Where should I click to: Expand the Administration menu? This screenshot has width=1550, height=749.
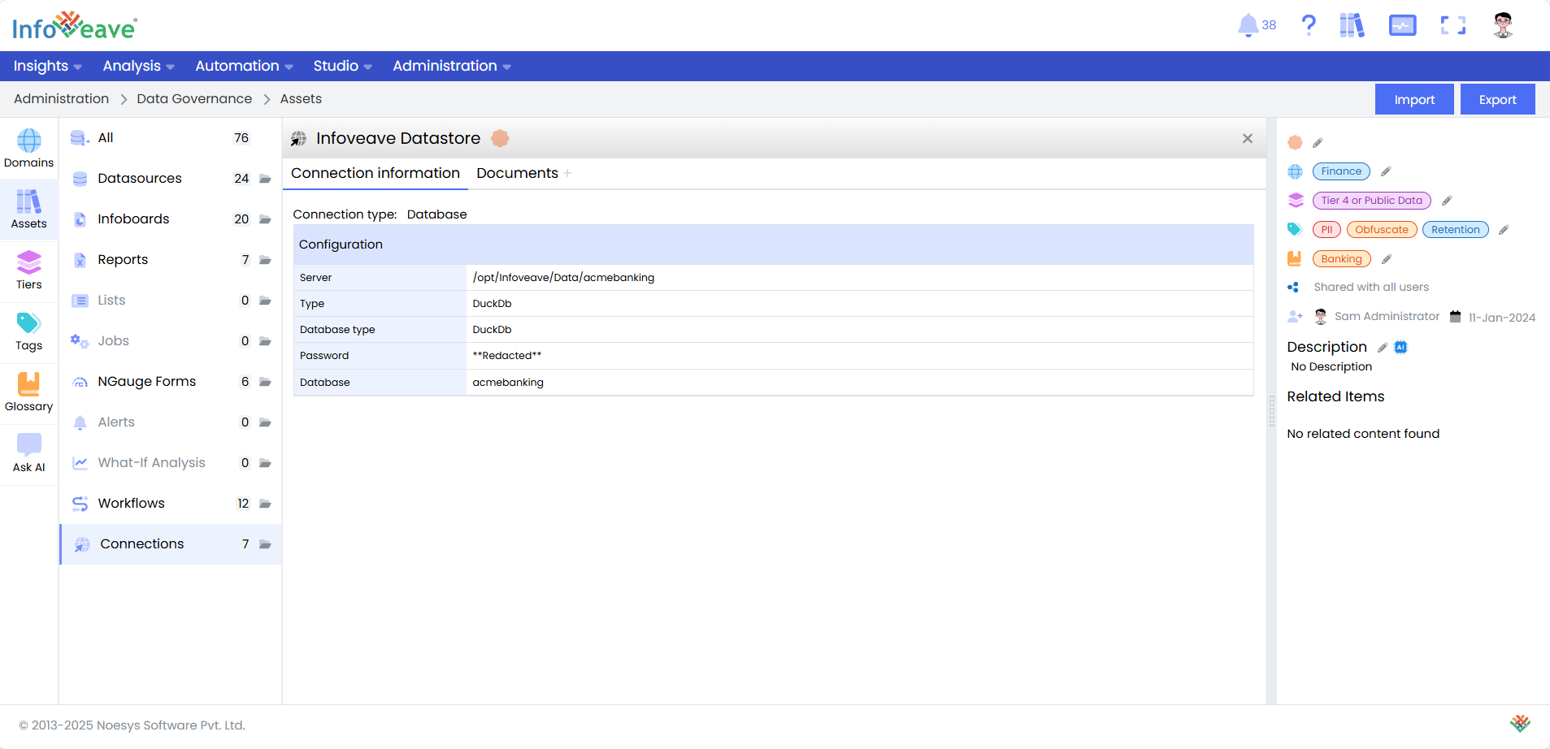(452, 66)
